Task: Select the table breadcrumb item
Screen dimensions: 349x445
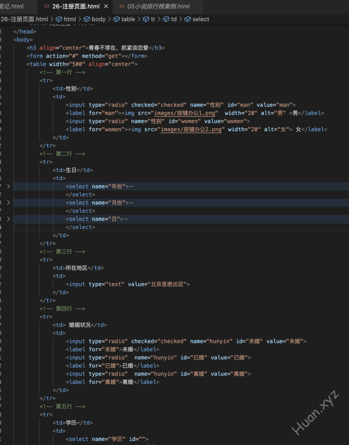Action: point(128,19)
